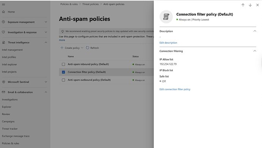Click Anti-spam policies breadcrumb
262x148 pixels.
coord(114,4)
